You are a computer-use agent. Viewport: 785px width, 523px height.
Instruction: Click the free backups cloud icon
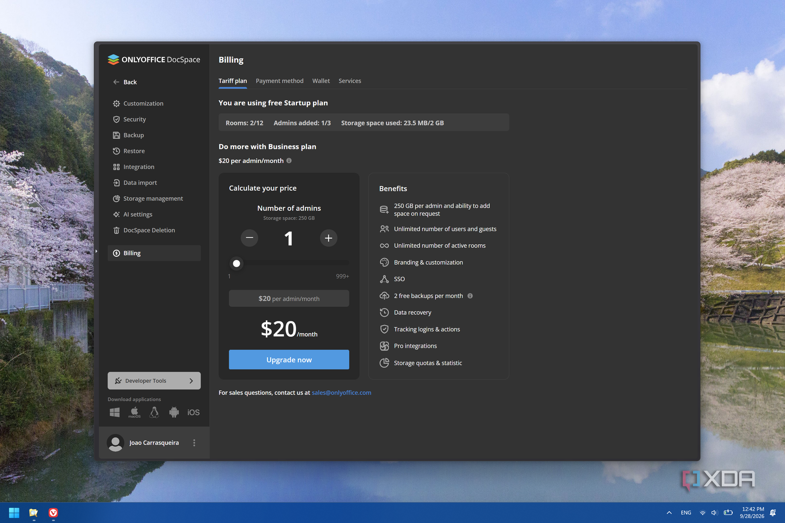click(384, 296)
